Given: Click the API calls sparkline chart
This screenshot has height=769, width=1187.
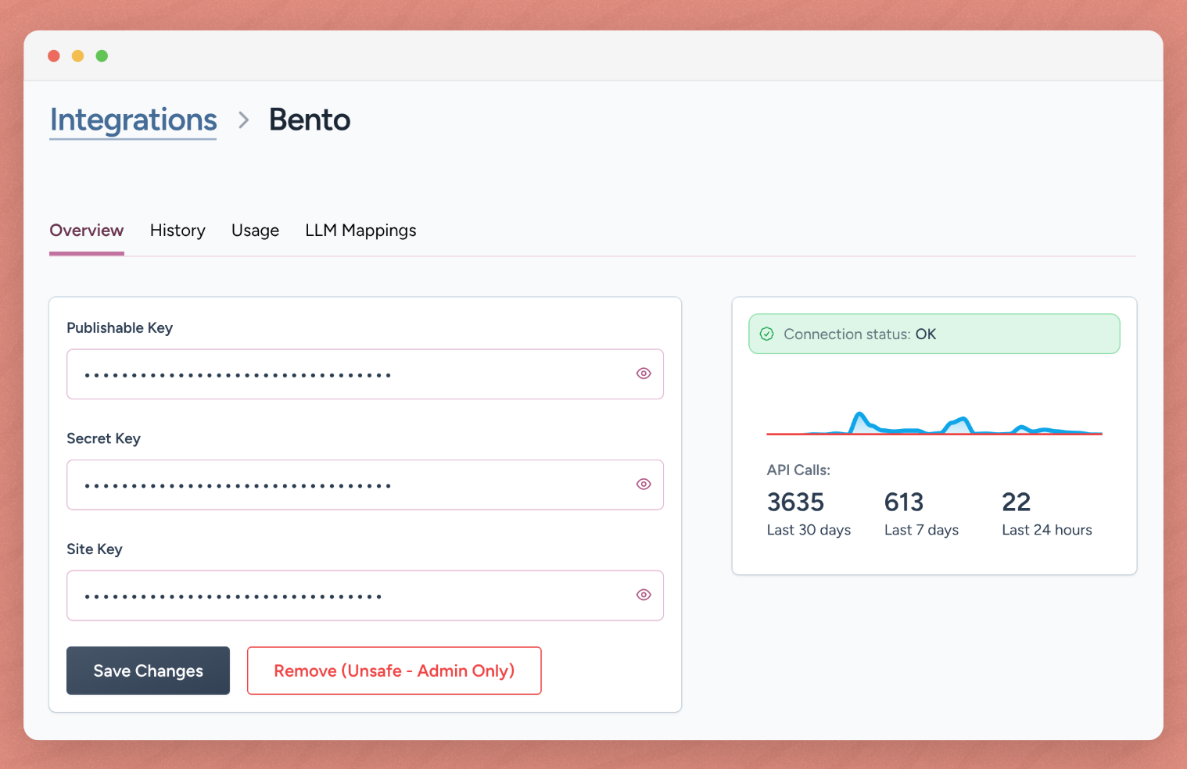Looking at the screenshot, I should 934,423.
